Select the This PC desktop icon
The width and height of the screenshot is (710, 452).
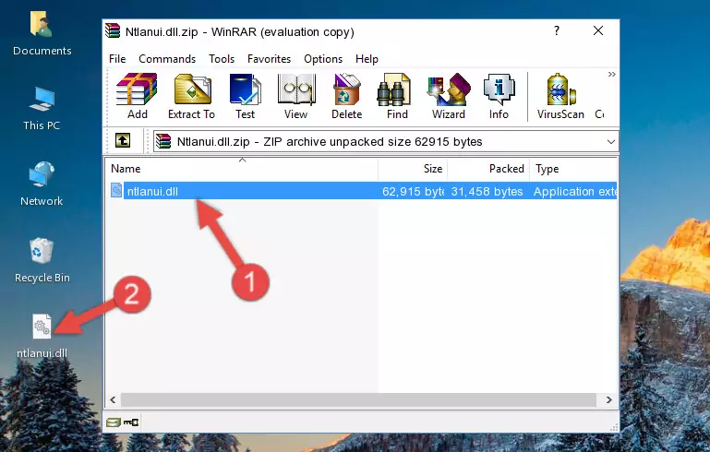[42, 109]
